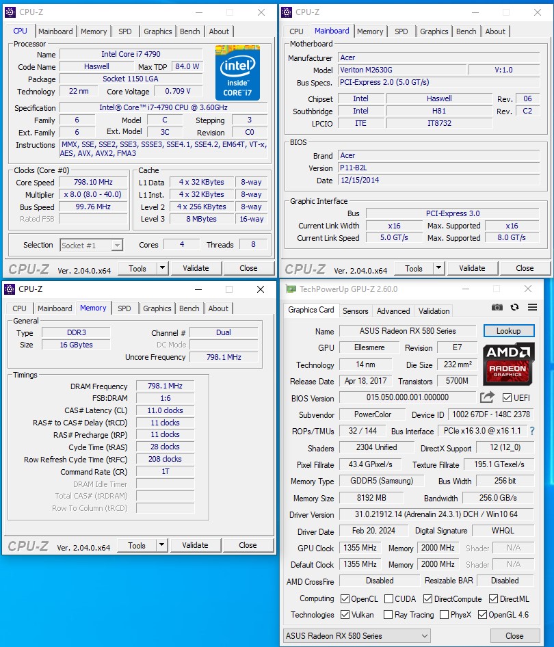Click the CPU-Z app icon in the Memory window title bar
The height and width of the screenshot is (647, 554).
(10, 289)
